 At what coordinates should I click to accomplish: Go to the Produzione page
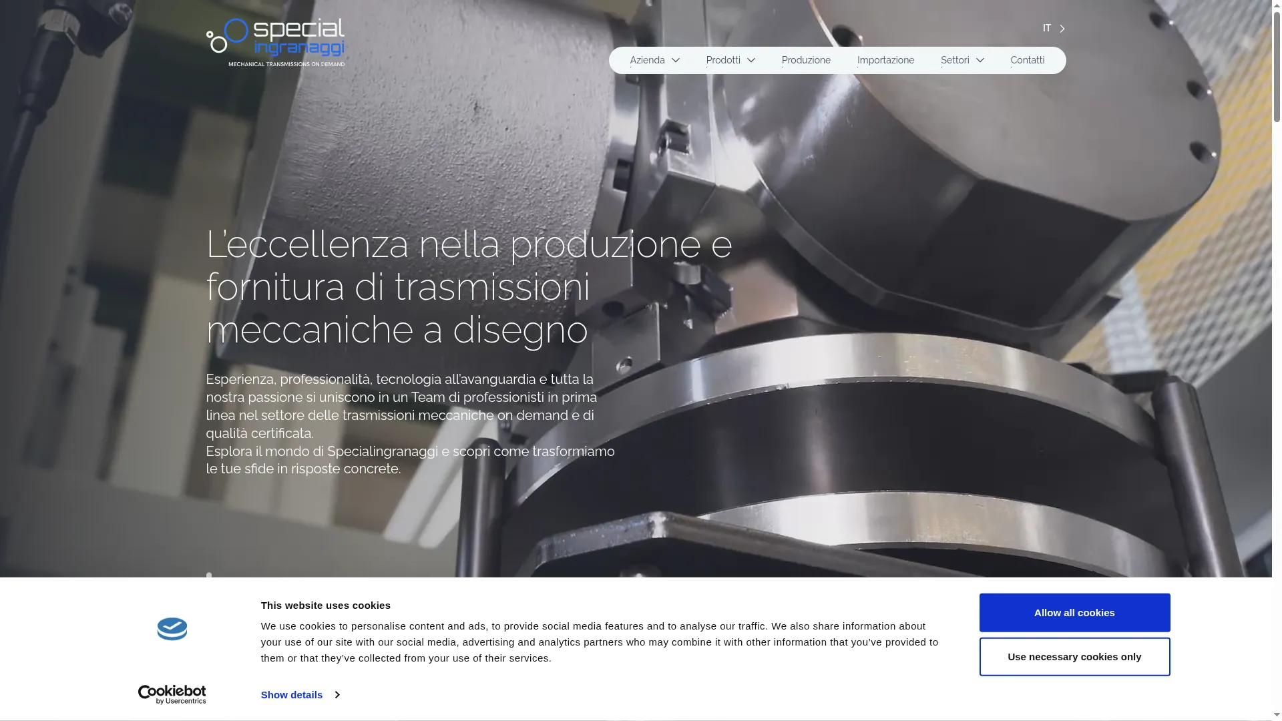[806, 60]
